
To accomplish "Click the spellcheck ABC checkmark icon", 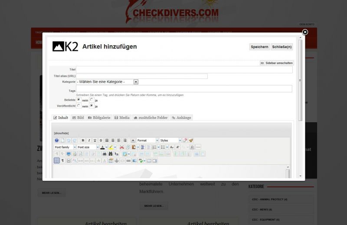I will [x=141, y=160].
